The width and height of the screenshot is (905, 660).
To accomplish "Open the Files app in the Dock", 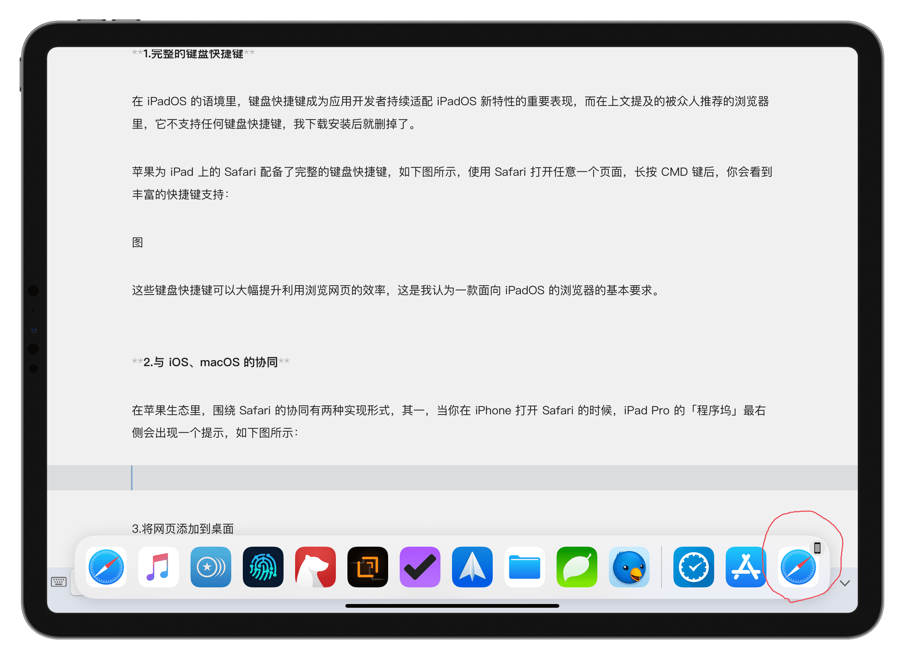I will (x=524, y=567).
